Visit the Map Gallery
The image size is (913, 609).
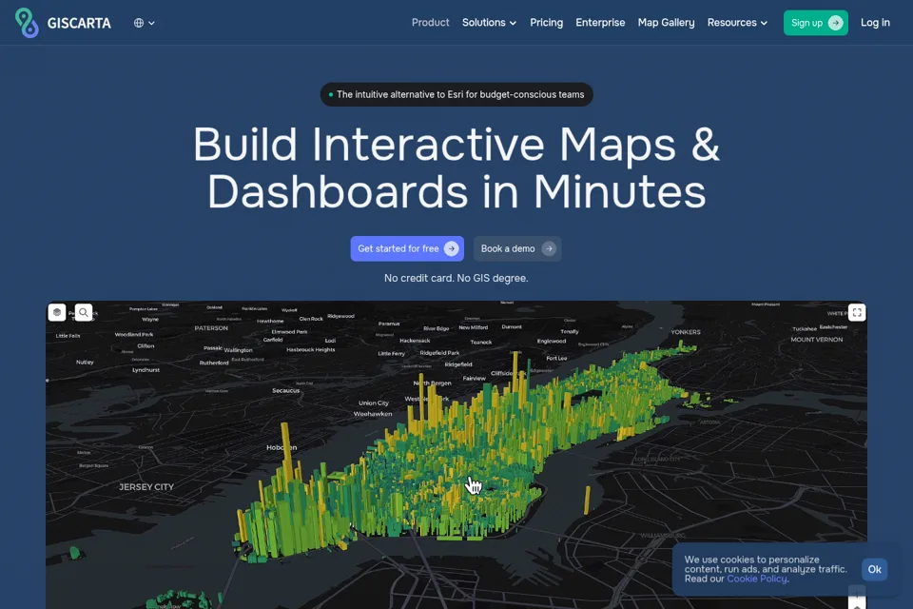666,23
